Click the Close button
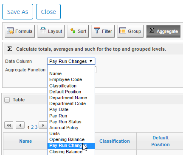This screenshot has width=183, height=155. click(48, 12)
